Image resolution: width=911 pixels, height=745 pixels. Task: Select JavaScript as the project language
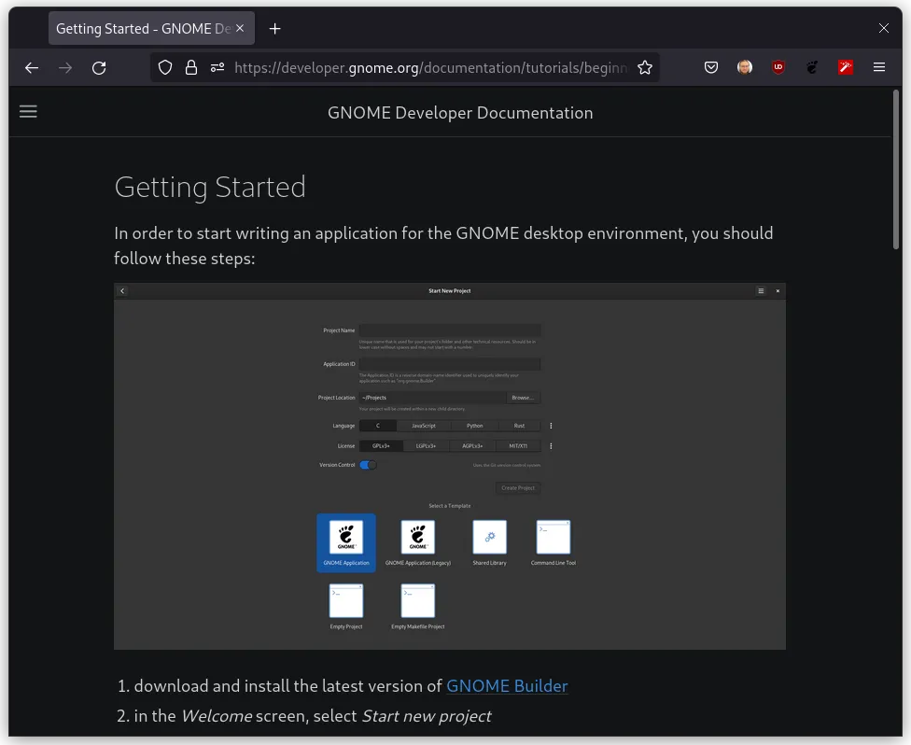pyautogui.click(x=424, y=426)
